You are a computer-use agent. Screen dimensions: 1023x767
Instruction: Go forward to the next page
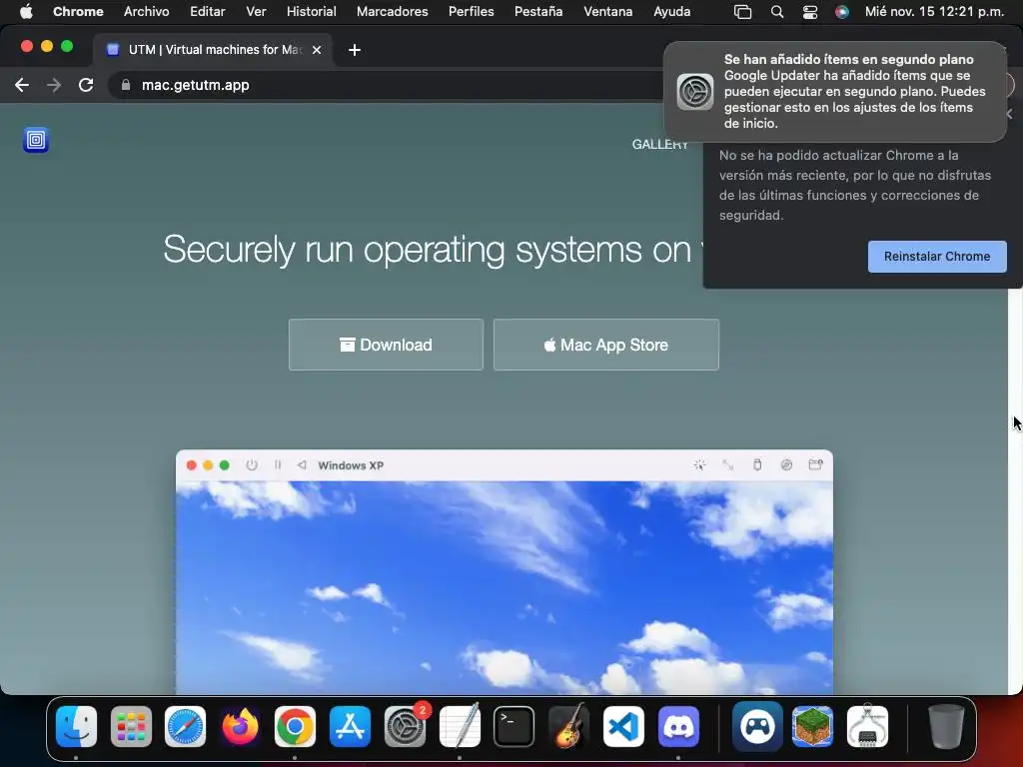click(x=54, y=85)
